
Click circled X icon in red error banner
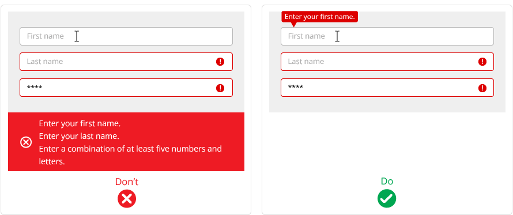[x=26, y=142]
